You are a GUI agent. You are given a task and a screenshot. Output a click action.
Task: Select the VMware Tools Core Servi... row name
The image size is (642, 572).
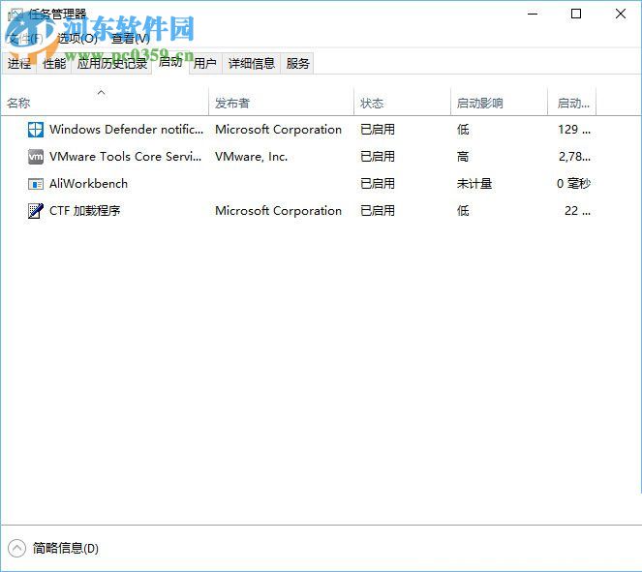pos(125,157)
